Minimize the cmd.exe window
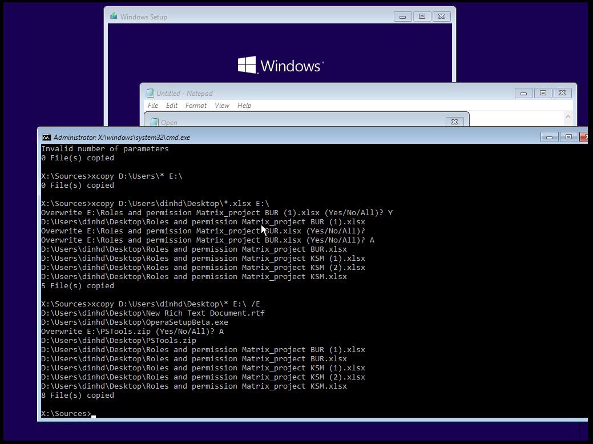This screenshot has height=444, width=593. (x=550, y=137)
